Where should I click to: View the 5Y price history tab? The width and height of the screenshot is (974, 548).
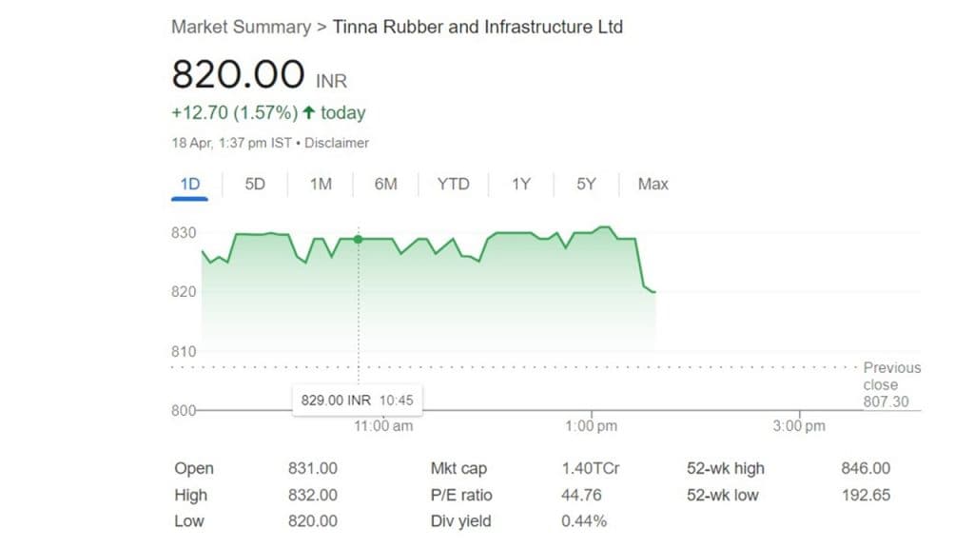(x=586, y=184)
